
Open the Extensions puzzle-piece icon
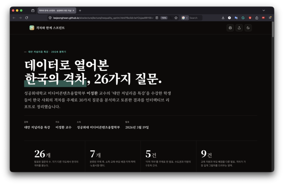point(257,18)
